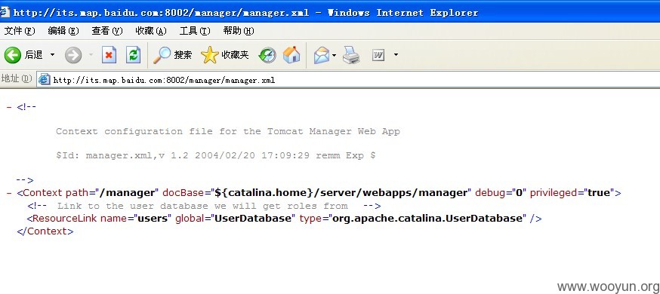Open the Back history dropdown arrow
The image size is (660, 294).
pos(53,55)
